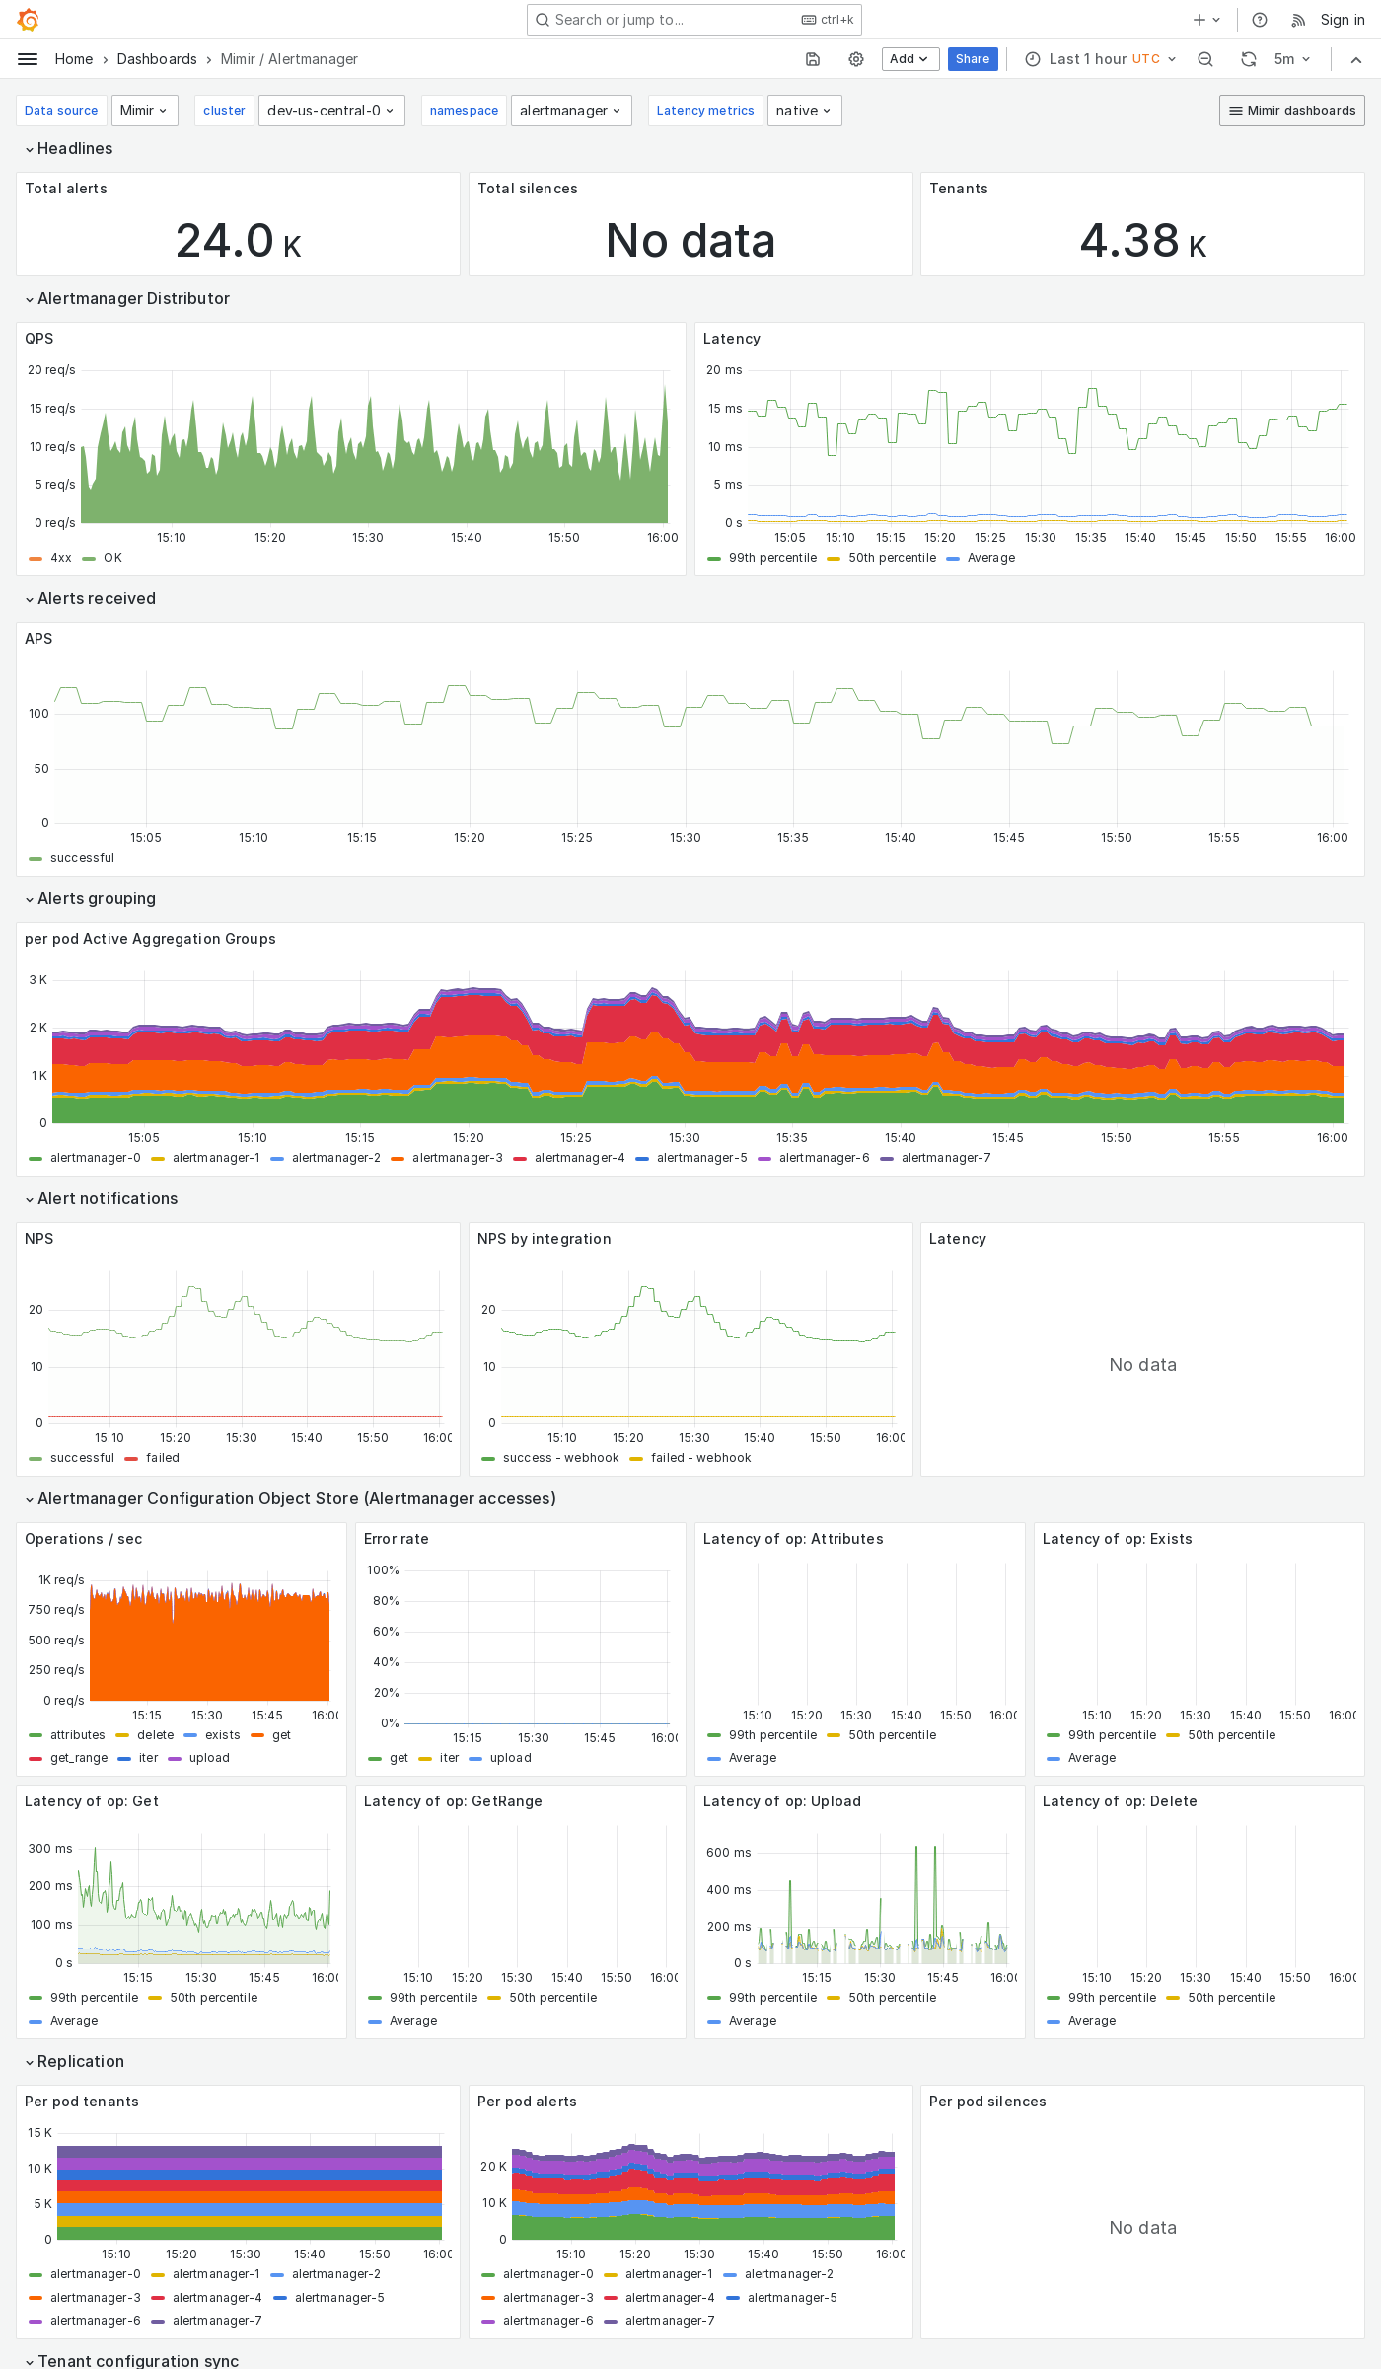Collapse the Alert notifications row
This screenshot has width=1381, height=2369.
pos(102,1198)
